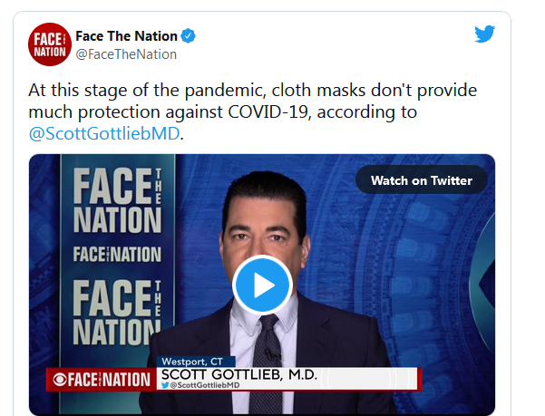The width and height of the screenshot is (545, 416).
Task: Play the embedded video
Action: [x=262, y=285]
